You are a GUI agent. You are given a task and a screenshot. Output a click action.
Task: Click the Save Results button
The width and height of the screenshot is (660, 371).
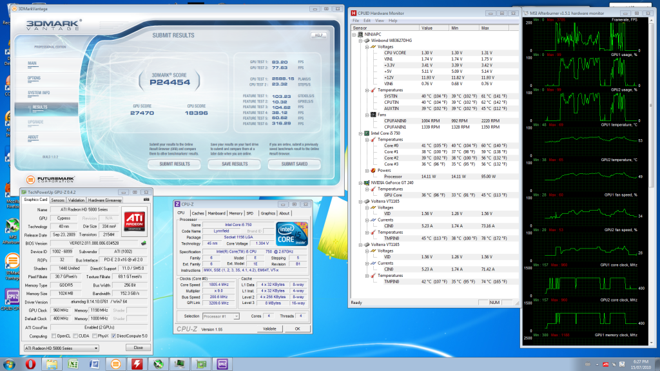click(235, 164)
